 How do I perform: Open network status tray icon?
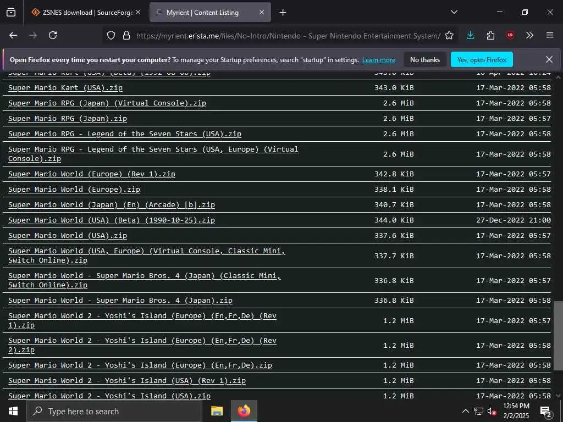[x=479, y=411]
